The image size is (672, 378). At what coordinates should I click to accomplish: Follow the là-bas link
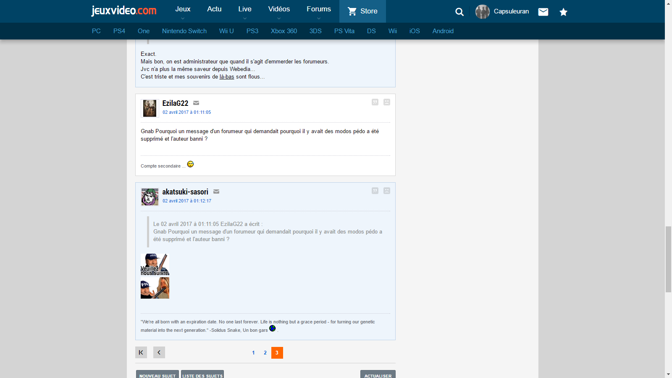click(x=227, y=77)
